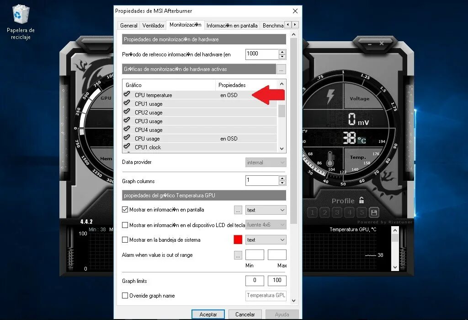Viewport: 468px width, 320px height.
Task: Open the Información en pantalla tab
Action: (x=232, y=26)
